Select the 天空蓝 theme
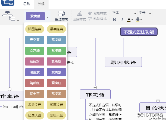Viewport: 166px width, 120px height. click(35, 40)
